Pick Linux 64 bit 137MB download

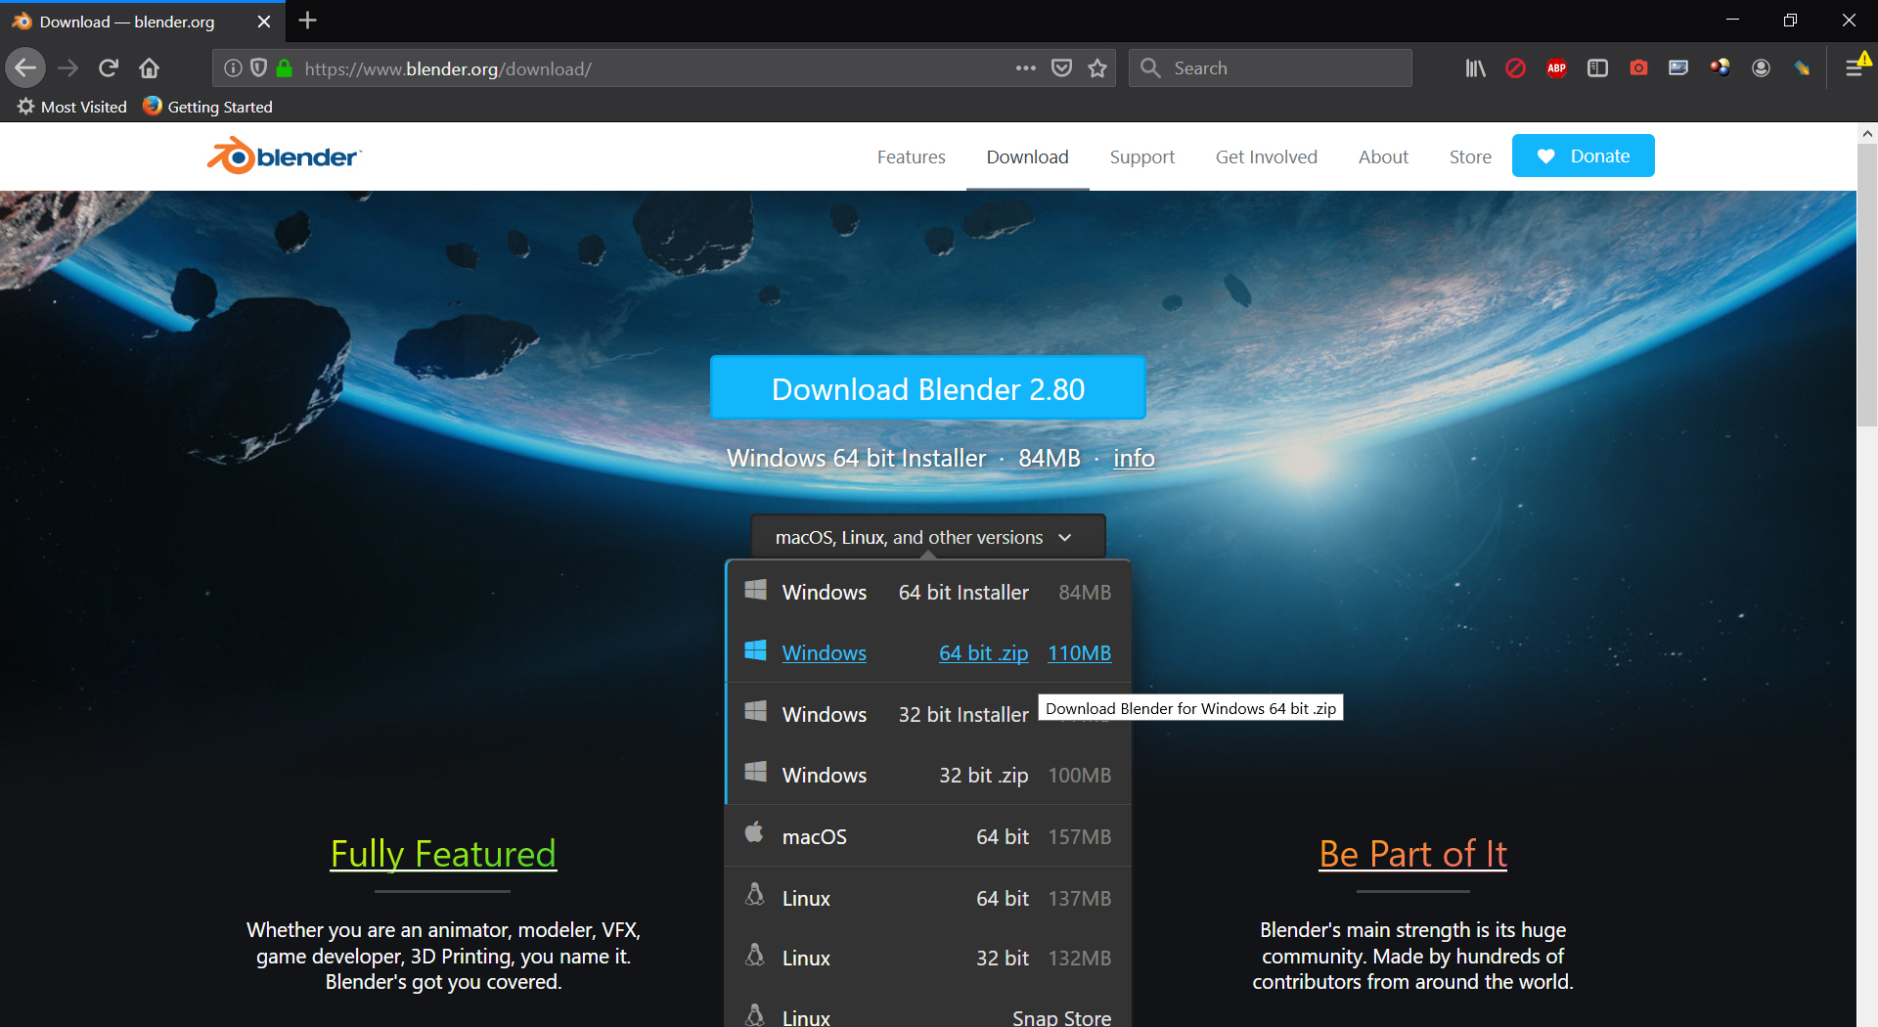click(x=928, y=898)
